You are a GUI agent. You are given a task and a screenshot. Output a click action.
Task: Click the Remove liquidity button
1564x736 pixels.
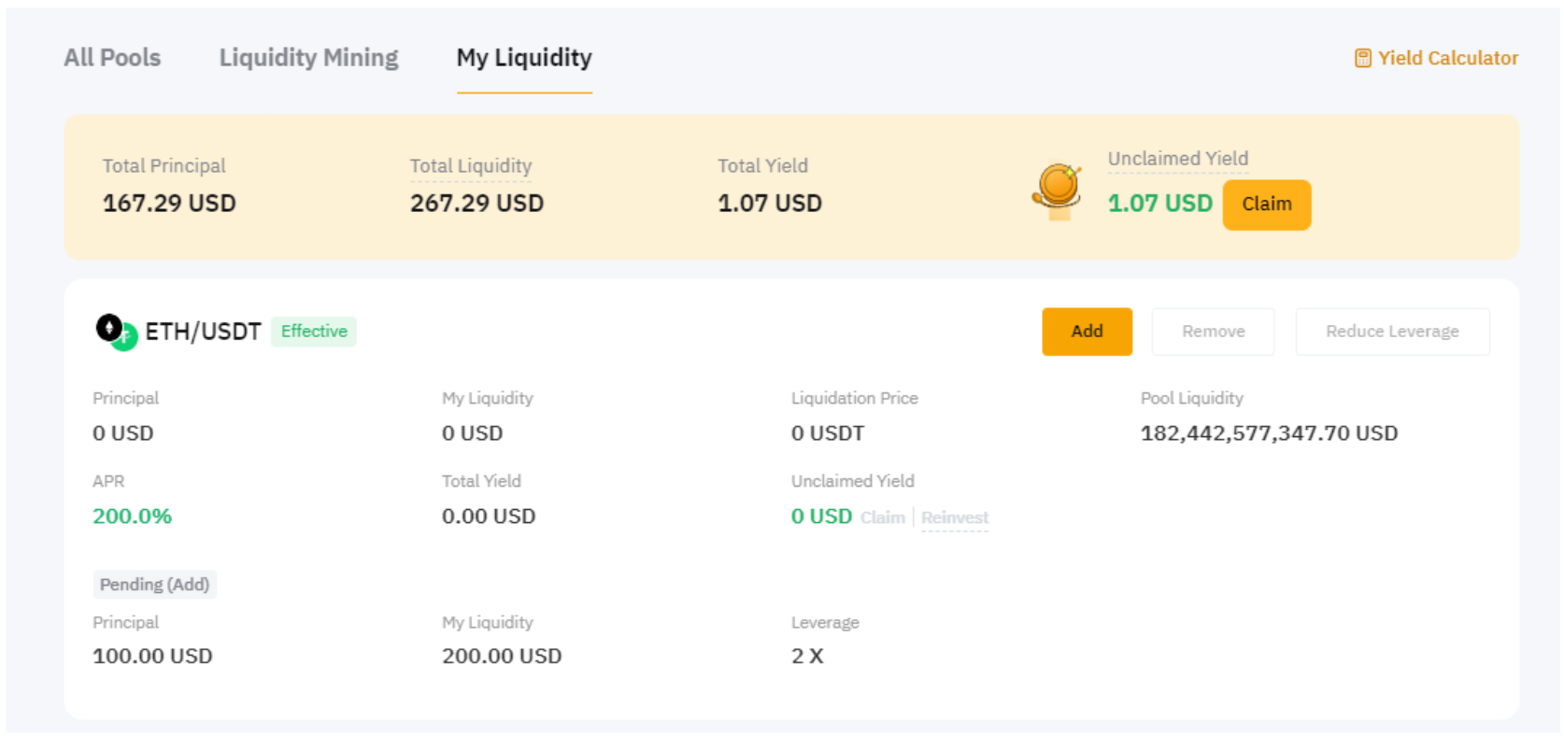[x=1213, y=332]
